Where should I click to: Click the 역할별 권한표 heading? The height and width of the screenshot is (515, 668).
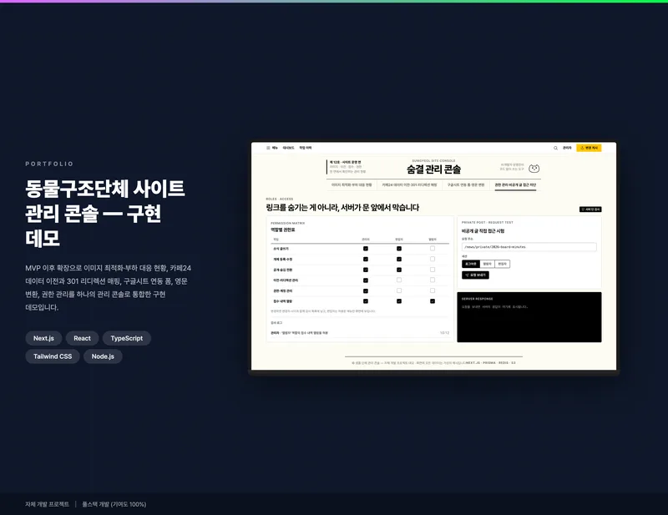[x=283, y=230]
